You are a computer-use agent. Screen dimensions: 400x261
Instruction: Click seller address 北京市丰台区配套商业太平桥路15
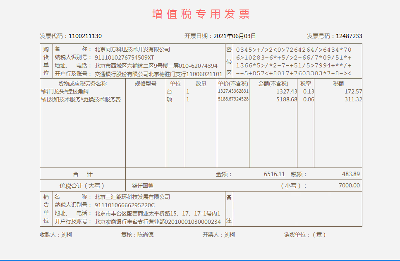point(135,213)
